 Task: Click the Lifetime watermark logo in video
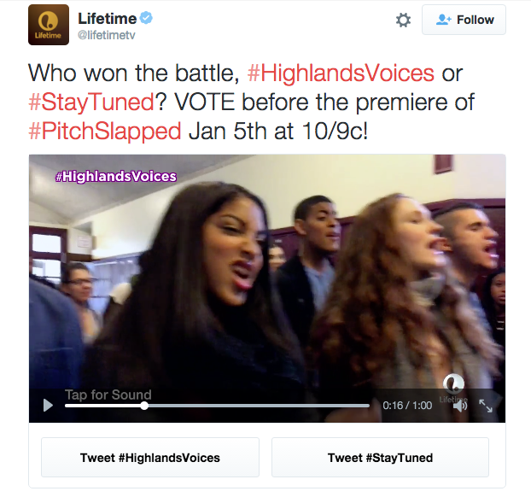(453, 388)
